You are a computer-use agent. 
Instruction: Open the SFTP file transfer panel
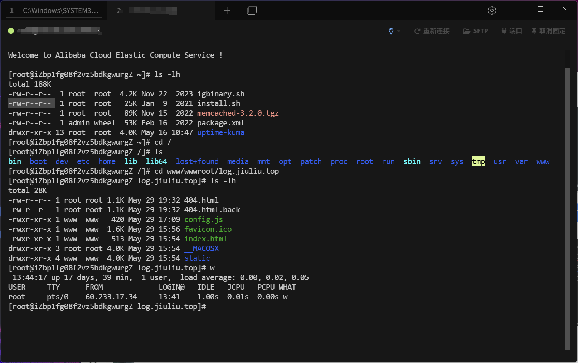coord(476,31)
